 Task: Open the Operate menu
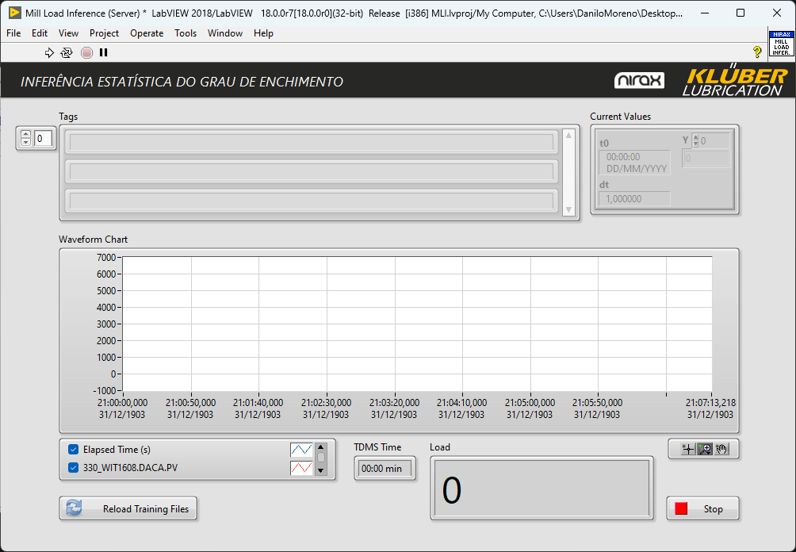pyautogui.click(x=147, y=33)
